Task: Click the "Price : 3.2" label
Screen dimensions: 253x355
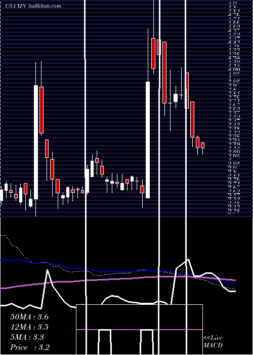Action: pos(30,347)
